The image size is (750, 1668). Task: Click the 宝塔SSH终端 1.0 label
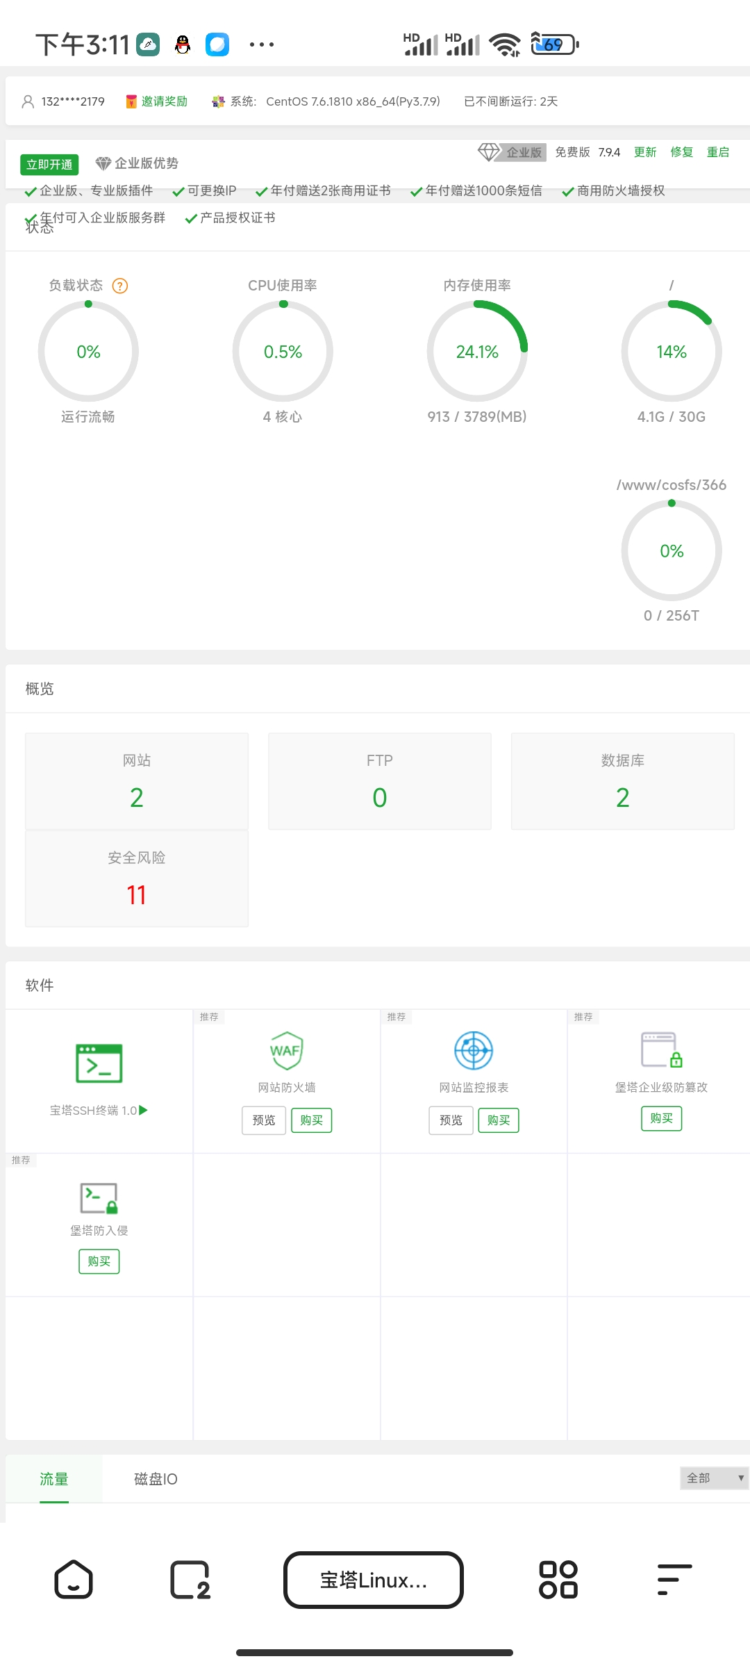(94, 1111)
